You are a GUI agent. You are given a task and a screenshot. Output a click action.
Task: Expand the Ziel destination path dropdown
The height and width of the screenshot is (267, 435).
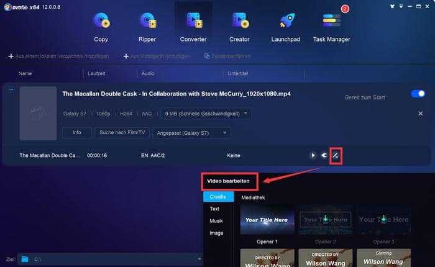coord(199,259)
